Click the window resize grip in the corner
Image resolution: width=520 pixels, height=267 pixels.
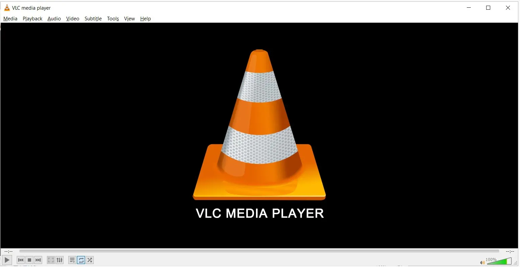pyautogui.click(x=516, y=263)
